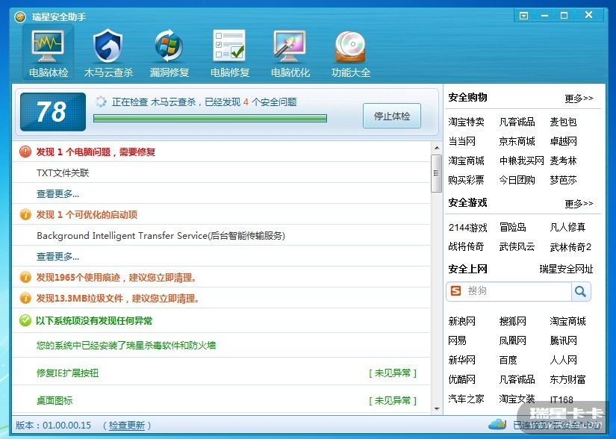Click the Sogou search engine icon
Image resolution: width=616 pixels, height=439 pixels.
pos(455,291)
